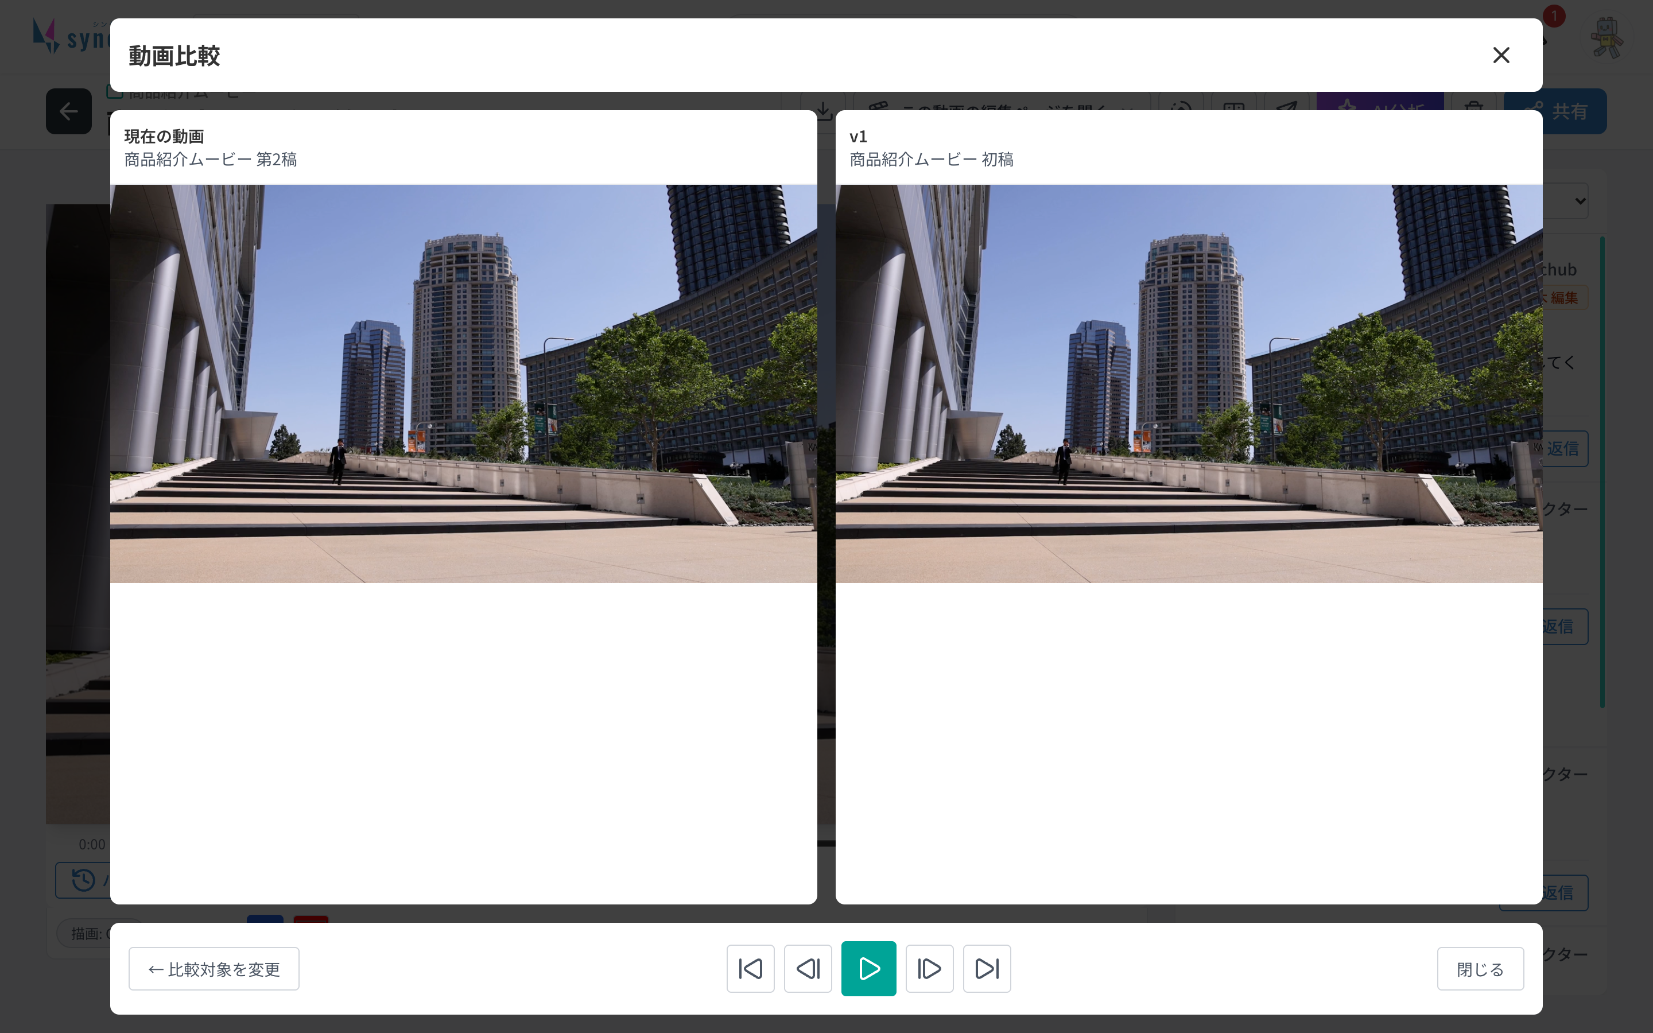The height and width of the screenshot is (1033, 1653).
Task: Click the history icon below the background video
Action: click(x=83, y=880)
